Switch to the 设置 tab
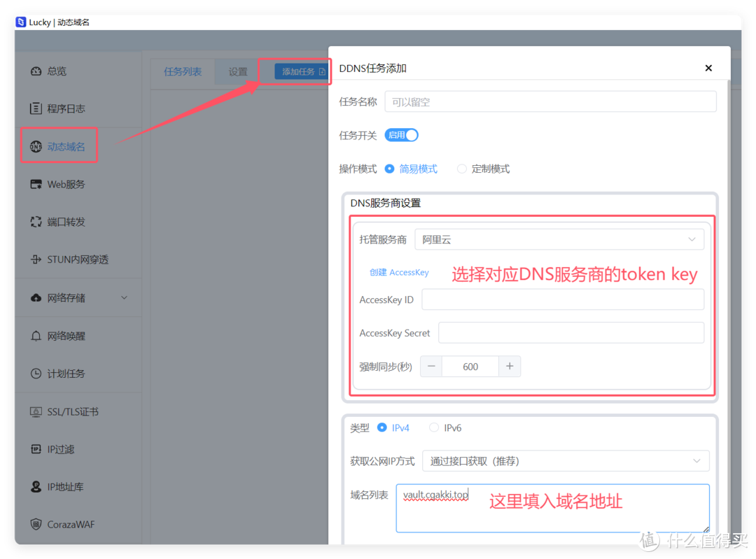The width and height of the screenshot is (756, 559). point(238,71)
